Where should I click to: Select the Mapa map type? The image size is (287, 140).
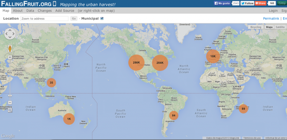click(x=269, y=27)
